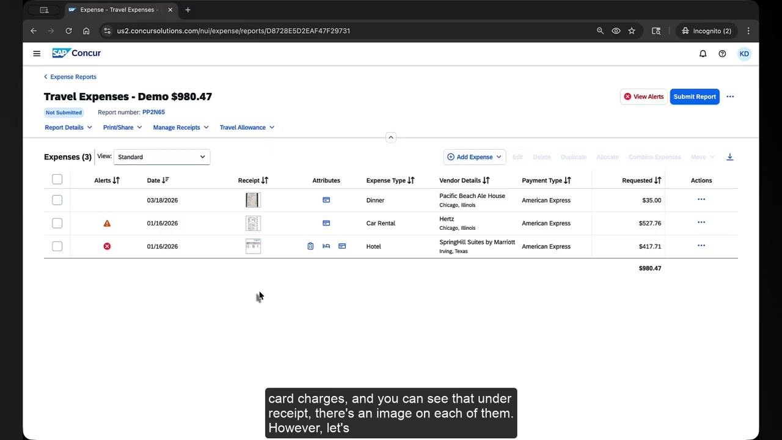
Task: Click the Submit Report button
Action: [x=695, y=97]
